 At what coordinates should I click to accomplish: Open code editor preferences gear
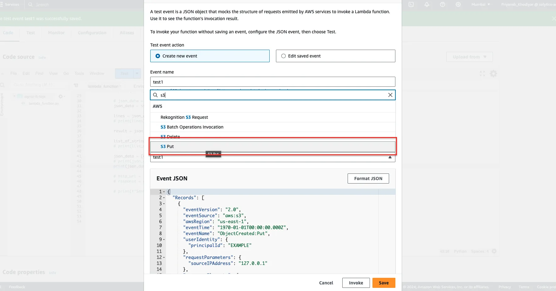(x=493, y=74)
